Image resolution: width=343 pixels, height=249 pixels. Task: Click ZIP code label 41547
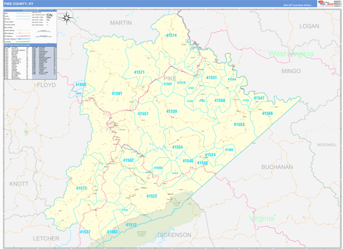259,98
